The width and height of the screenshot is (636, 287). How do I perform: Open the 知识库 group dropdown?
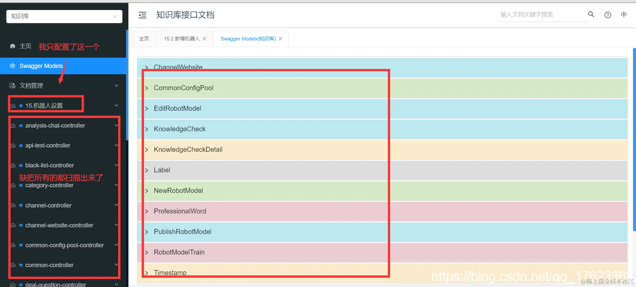tap(64, 16)
